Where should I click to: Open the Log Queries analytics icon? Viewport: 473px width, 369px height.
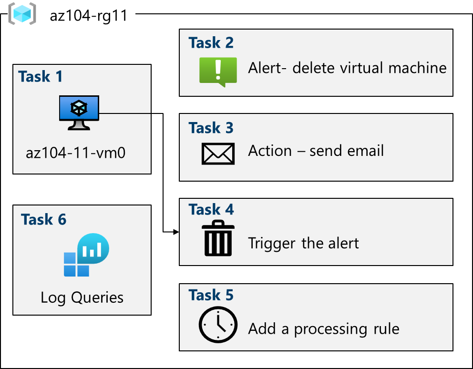coord(86,255)
